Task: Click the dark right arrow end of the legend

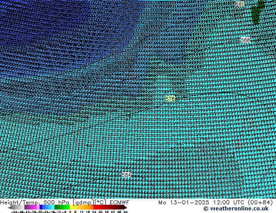Action: pos(125,207)
